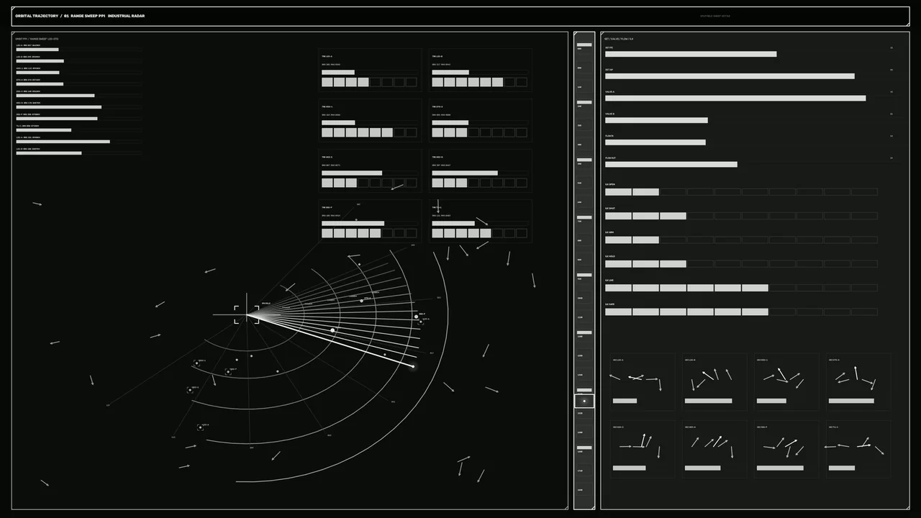Select the VEC GEO-S vector thumbnail

(643, 449)
